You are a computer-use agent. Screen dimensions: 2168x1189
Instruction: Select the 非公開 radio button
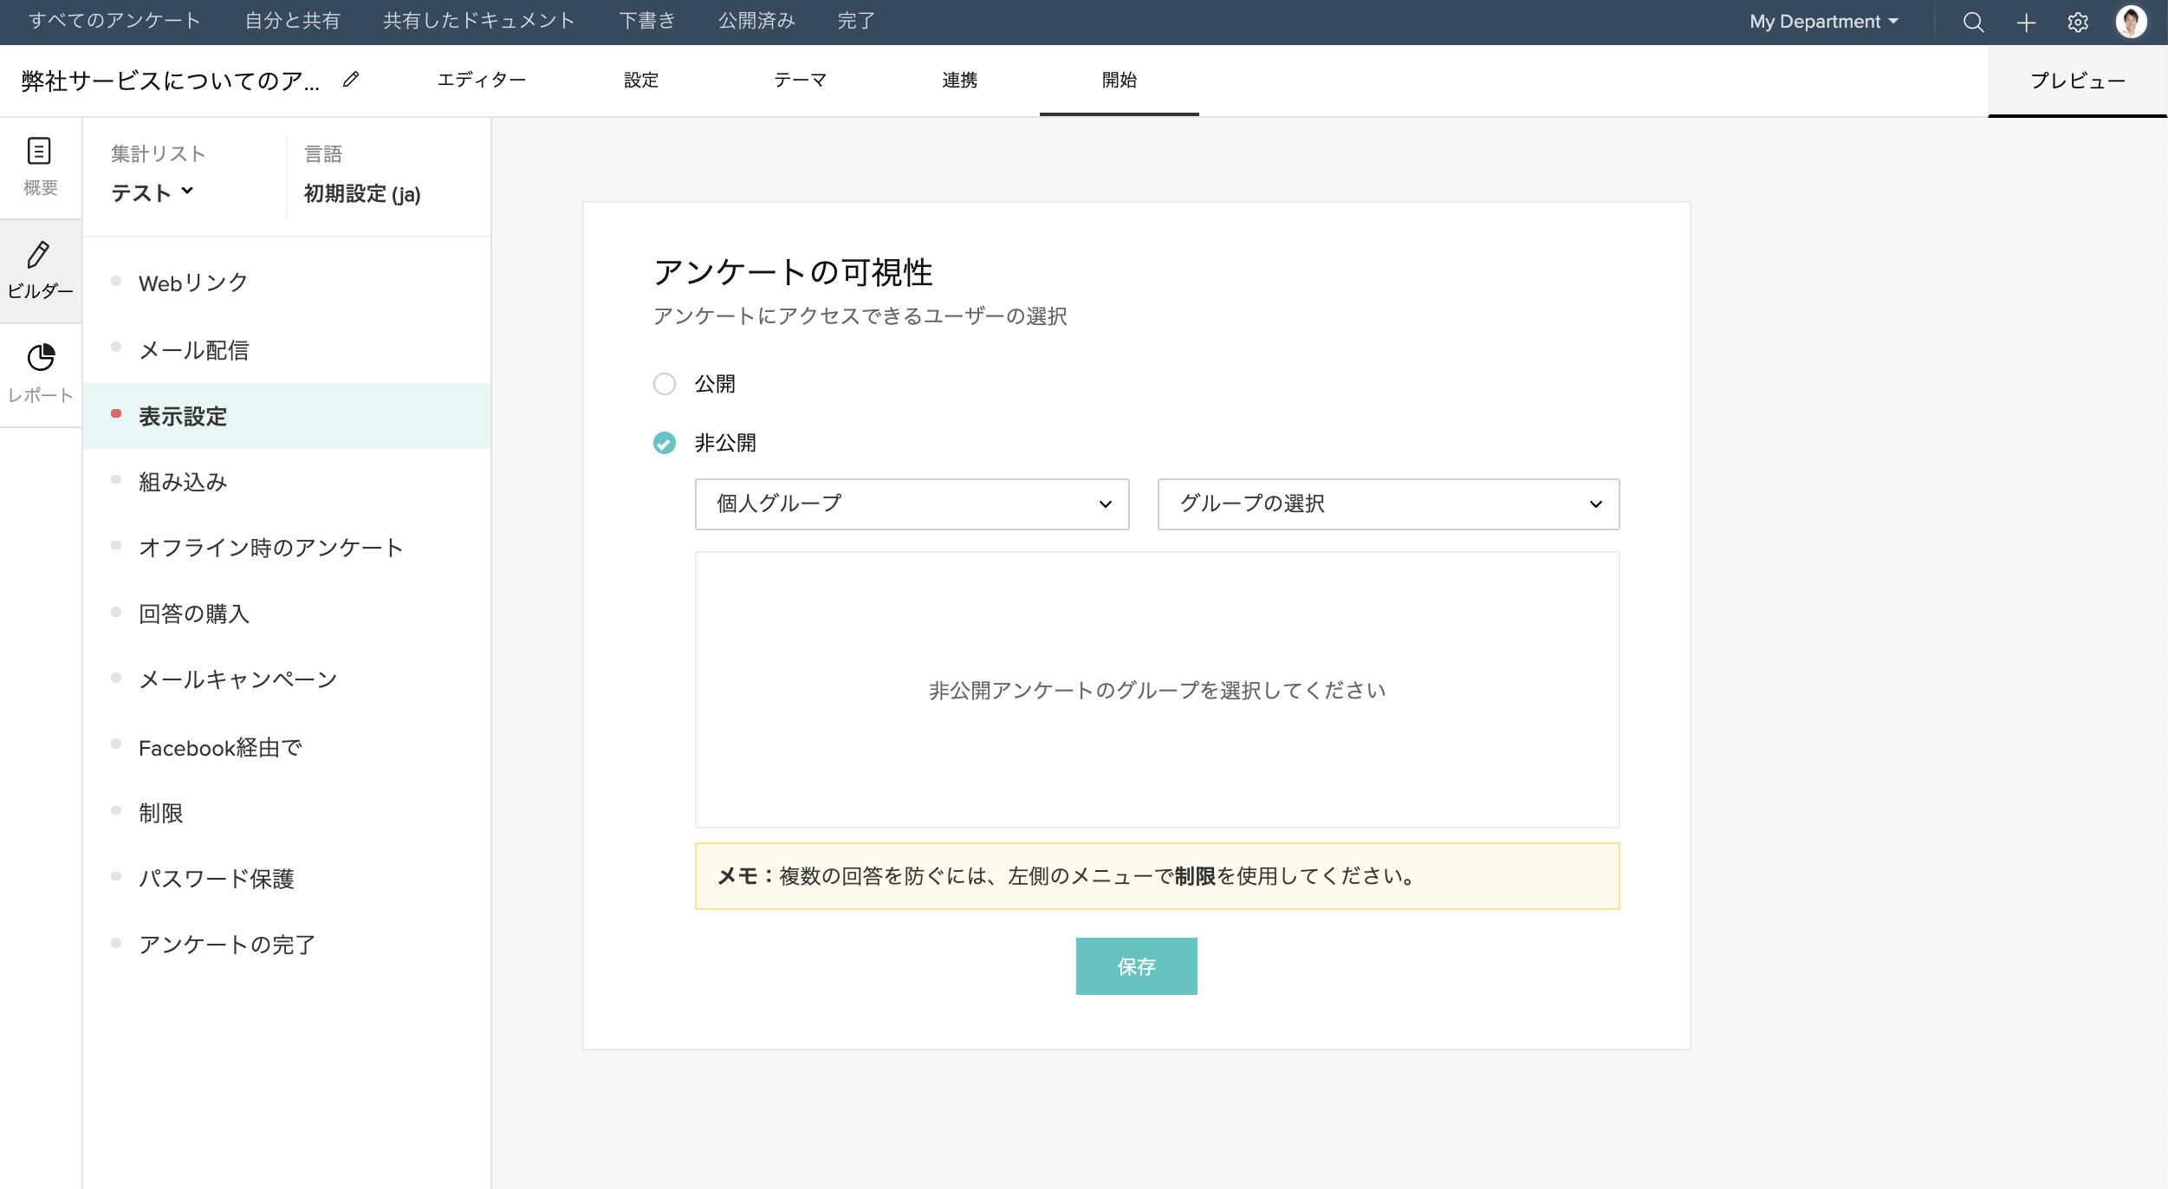click(x=665, y=443)
